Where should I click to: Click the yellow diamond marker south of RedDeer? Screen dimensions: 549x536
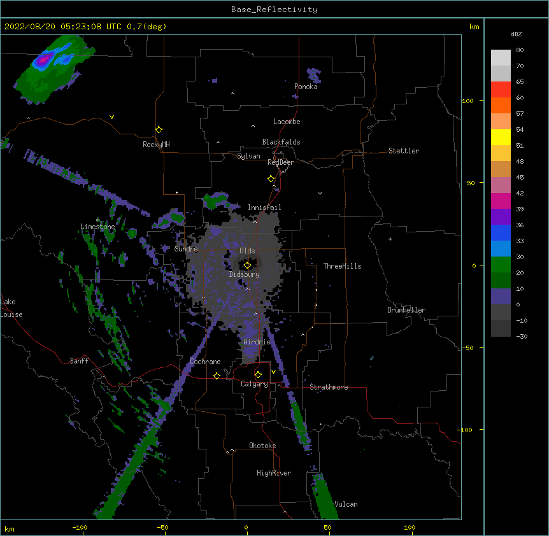click(271, 179)
